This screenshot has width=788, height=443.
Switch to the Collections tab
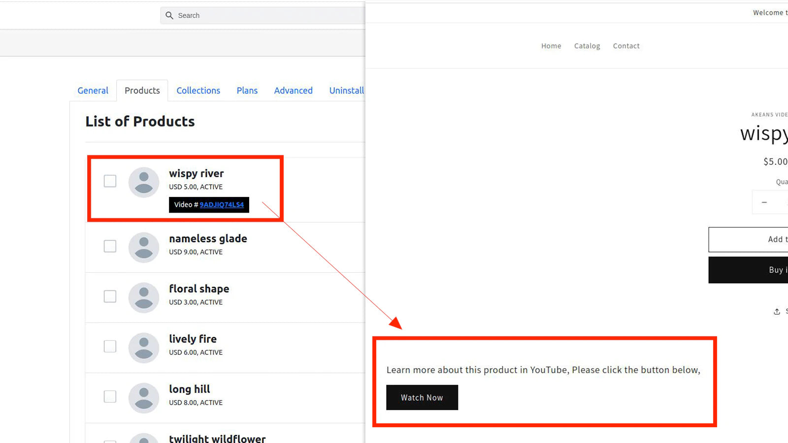coord(198,91)
